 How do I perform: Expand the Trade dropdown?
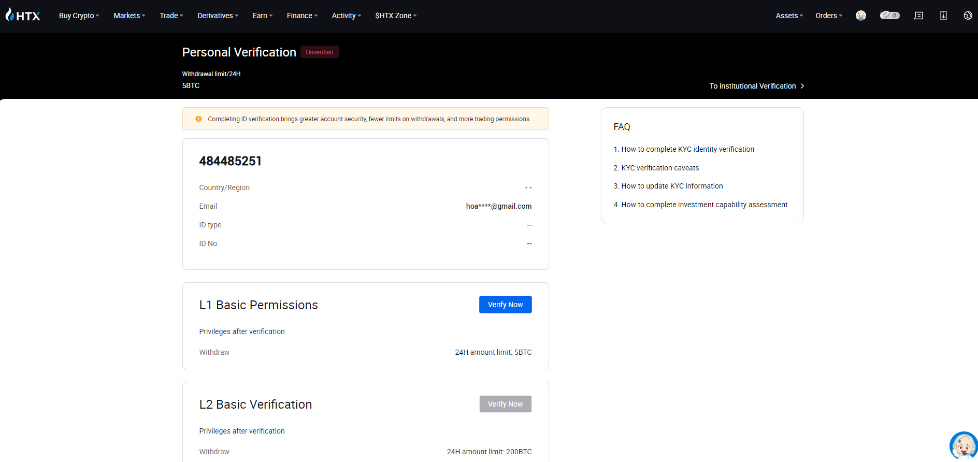click(171, 16)
